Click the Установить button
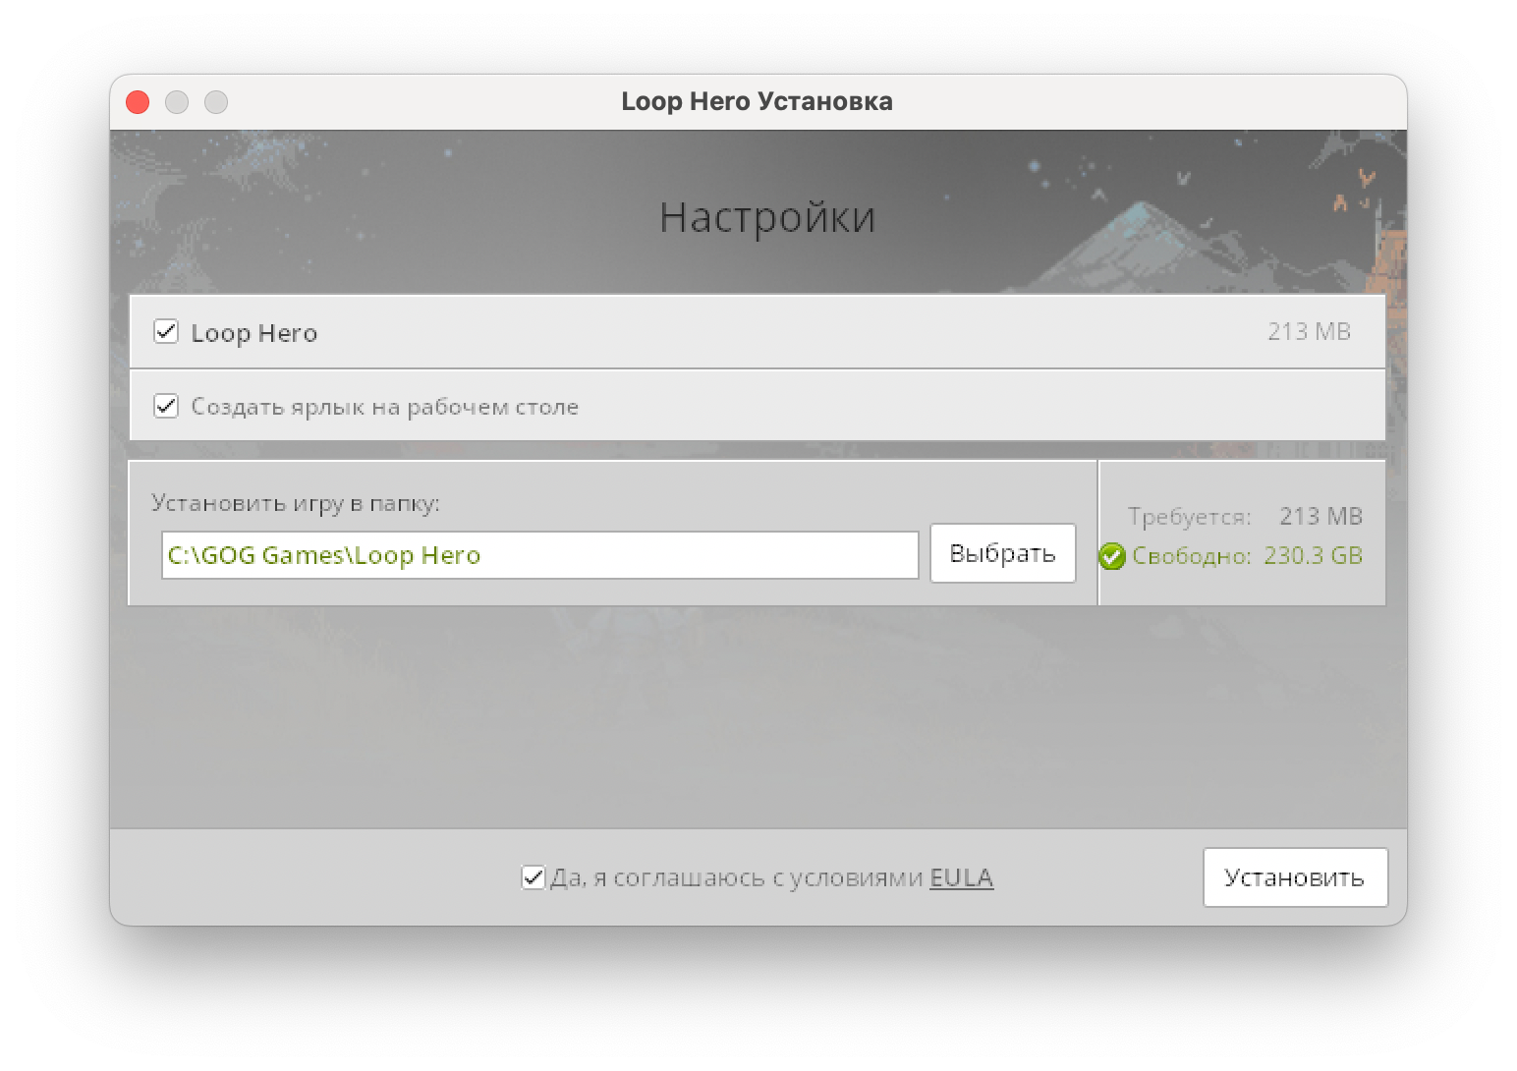The width and height of the screenshot is (1517, 1071). coord(1295,877)
